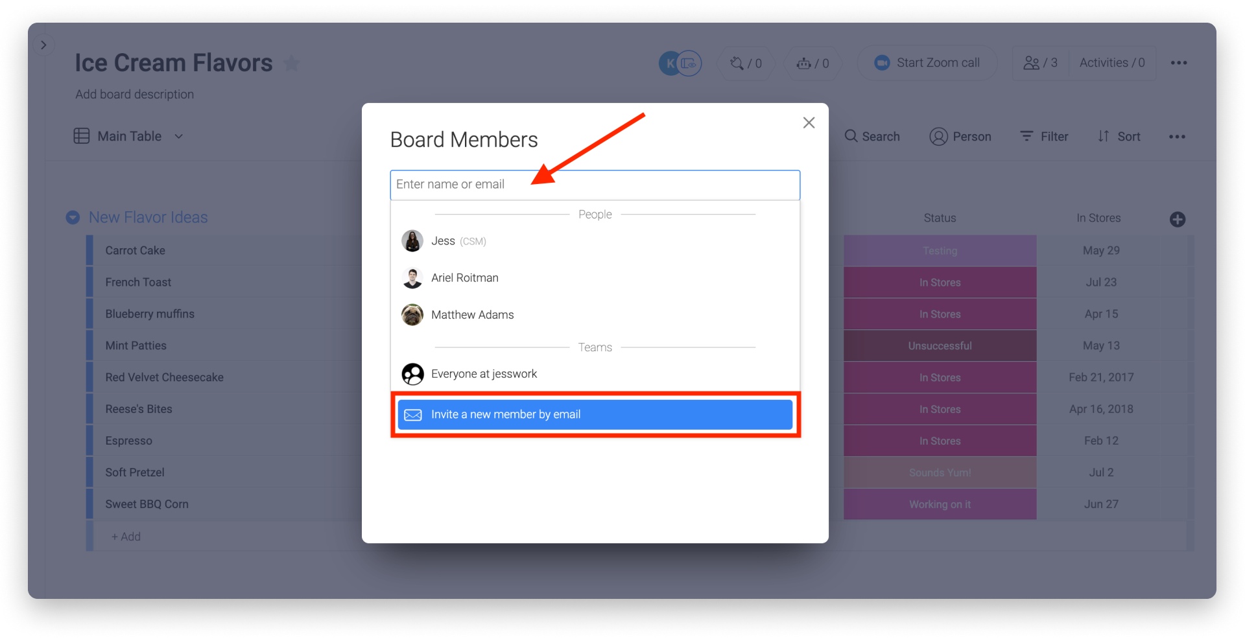Open the view toolbar more options
The height and width of the screenshot is (641, 1245).
tap(1177, 137)
